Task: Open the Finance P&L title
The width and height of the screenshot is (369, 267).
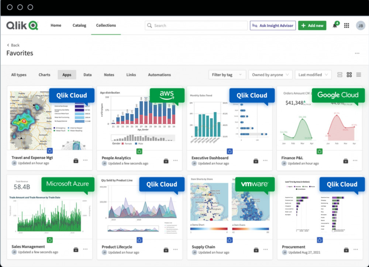Action: 292,158
